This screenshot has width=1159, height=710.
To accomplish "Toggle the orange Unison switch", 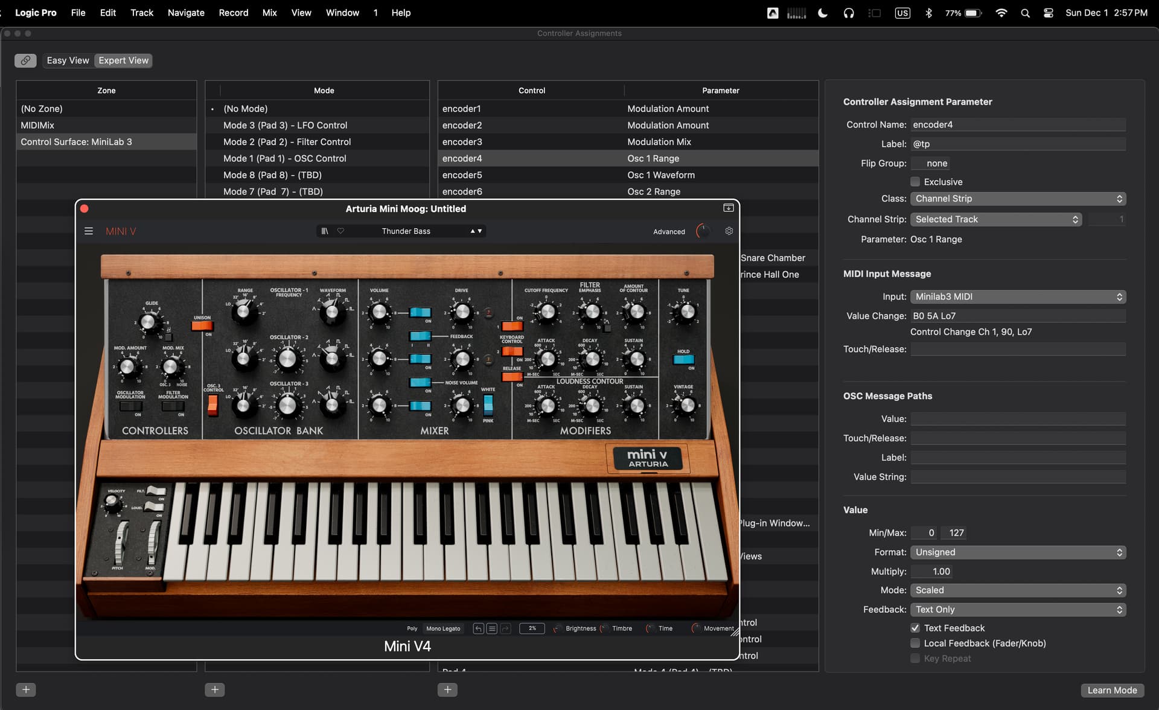I will pos(202,326).
